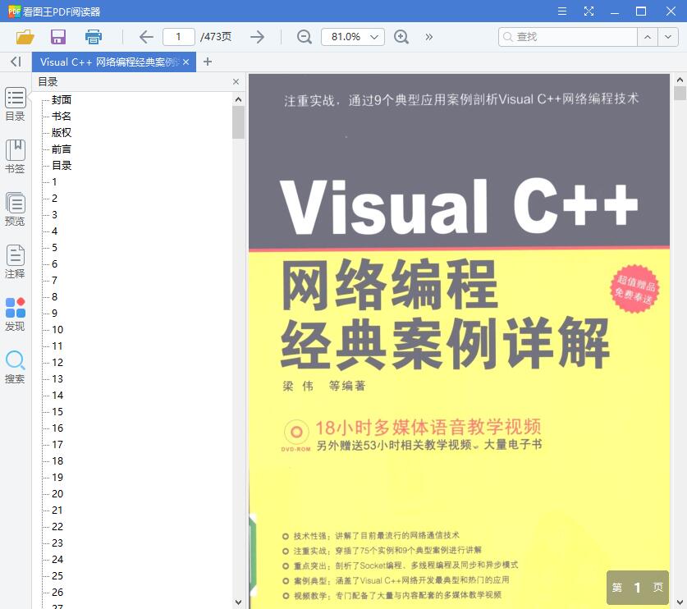
Task: Find the next search result with the down arrow
Action: [668, 37]
